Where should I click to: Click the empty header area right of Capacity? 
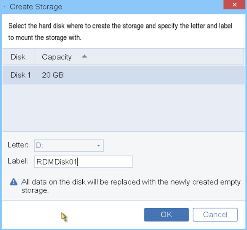pyautogui.click(x=165, y=57)
